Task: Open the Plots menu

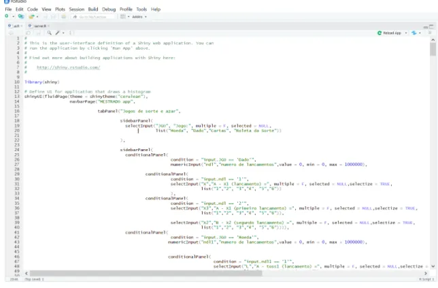Action: pos(60,10)
